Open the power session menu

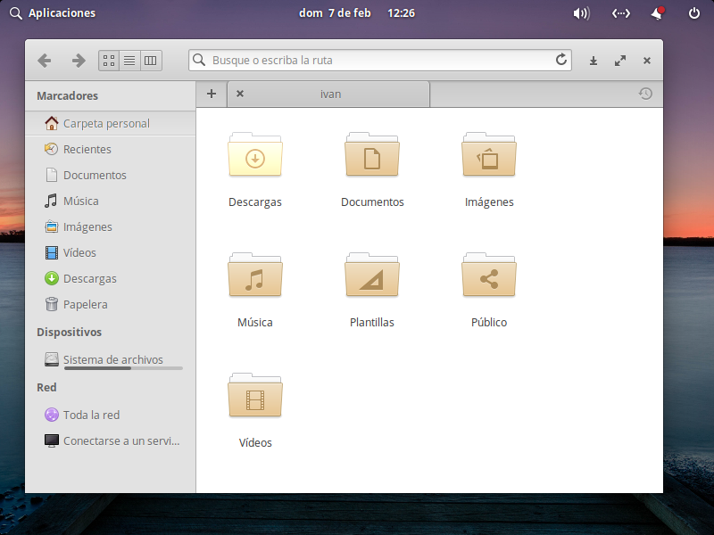coord(694,13)
